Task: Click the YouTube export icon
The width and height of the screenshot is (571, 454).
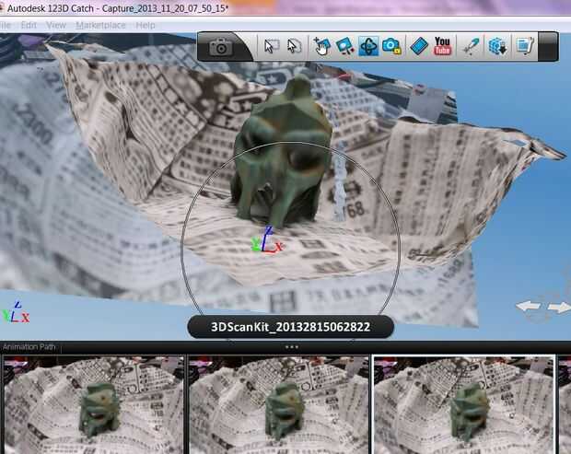Action: click(x=442, y=46)
